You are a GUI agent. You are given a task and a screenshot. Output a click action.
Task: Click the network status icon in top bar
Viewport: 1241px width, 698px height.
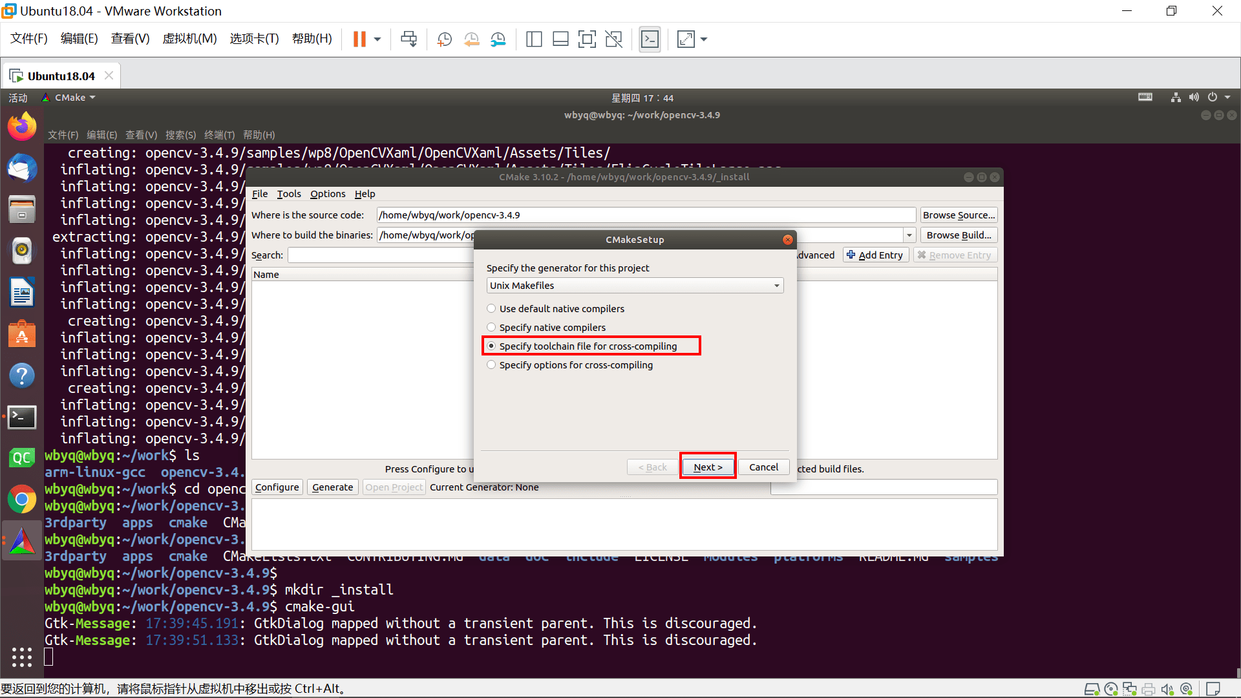[x=1176, y=97]
